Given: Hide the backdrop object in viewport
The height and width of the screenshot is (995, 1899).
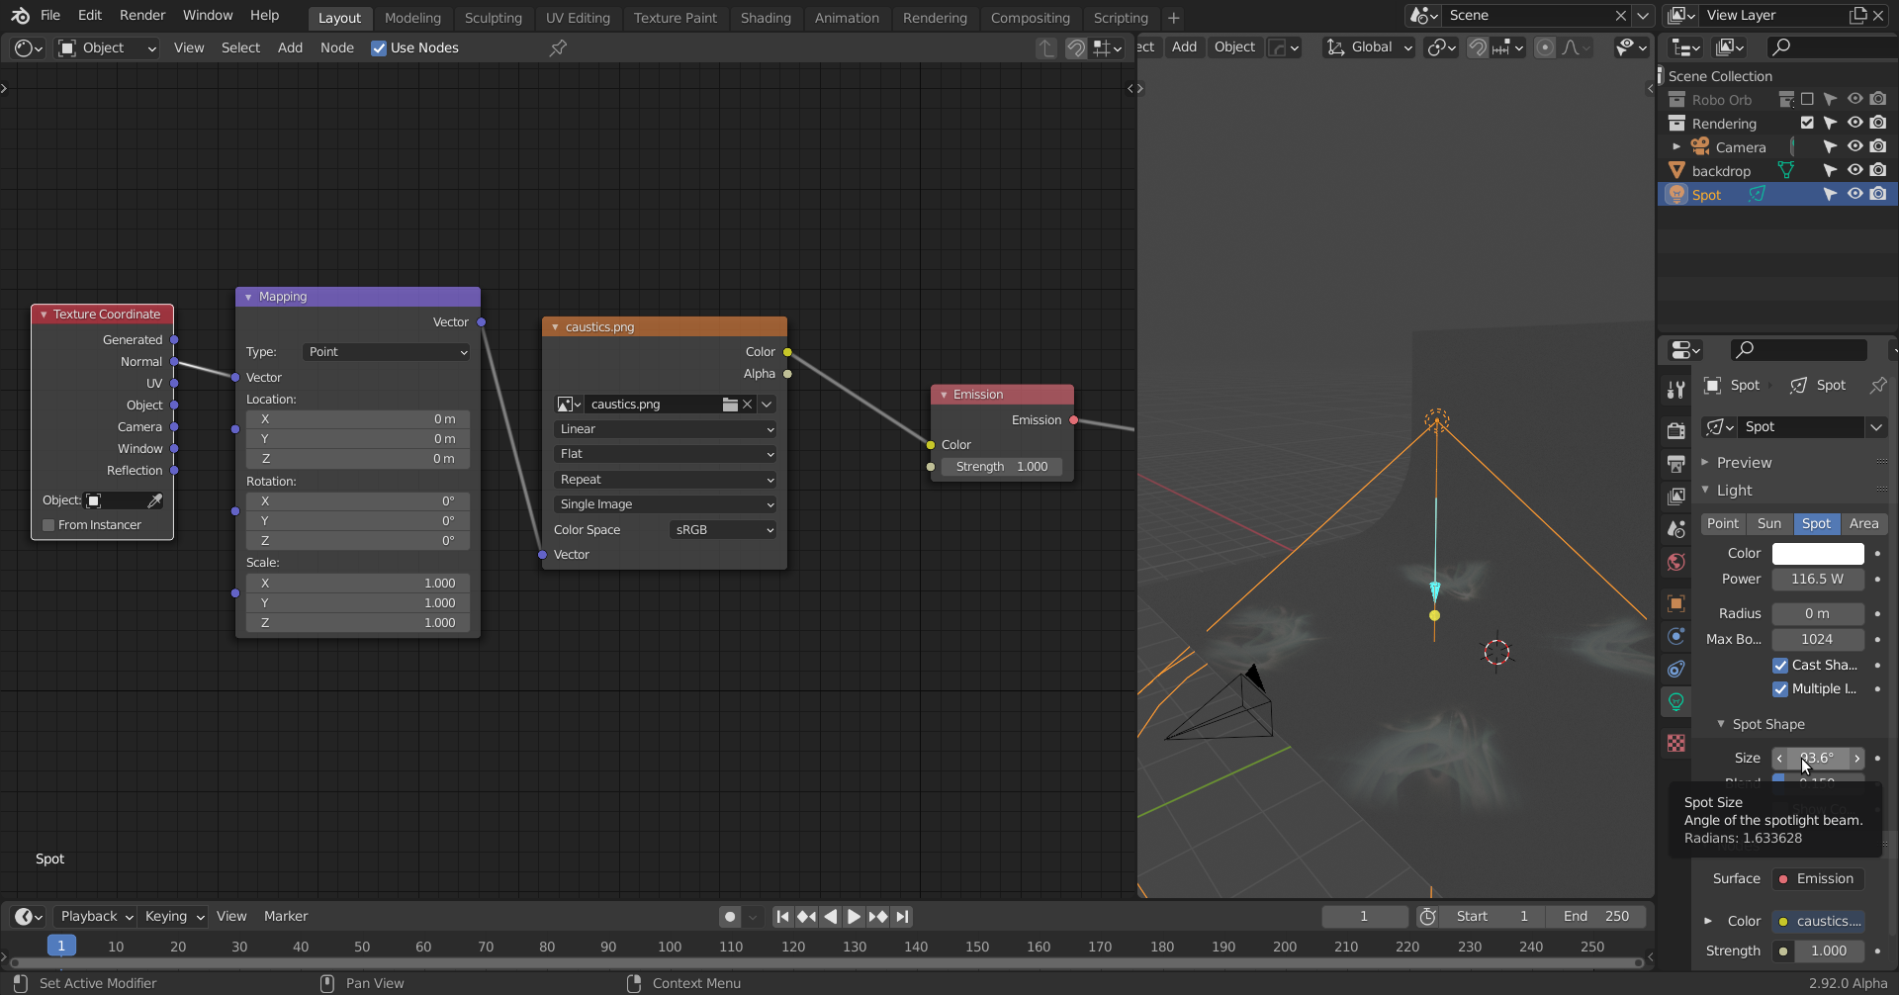Looking at the screenshot, I should (x=1854, y=170).
